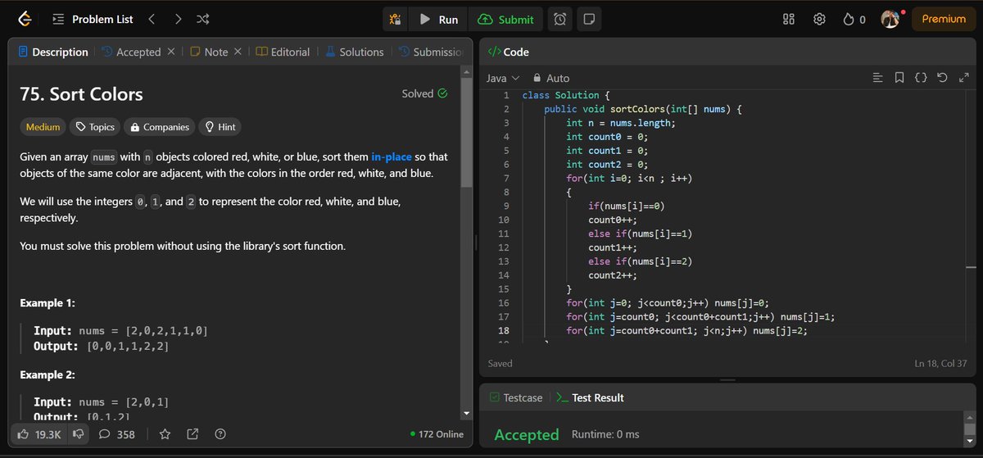Open the Submissions tab
This screenshot has width=983, height=458.
tap(432, 52)
